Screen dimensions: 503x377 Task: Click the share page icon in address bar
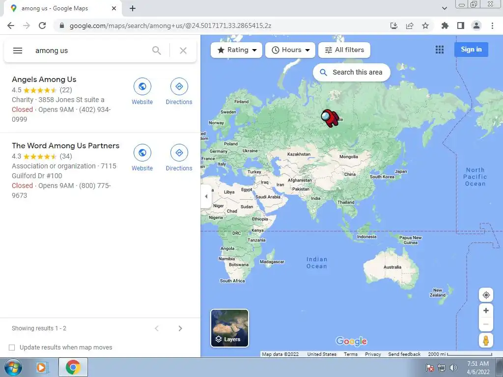pos(410,26)
